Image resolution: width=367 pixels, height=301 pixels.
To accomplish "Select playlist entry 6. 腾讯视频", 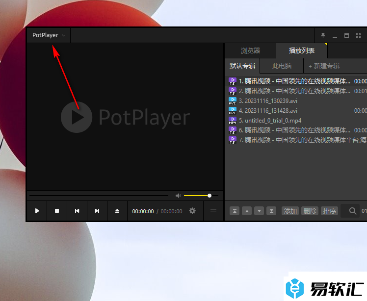I will click(x=296, y=130).
